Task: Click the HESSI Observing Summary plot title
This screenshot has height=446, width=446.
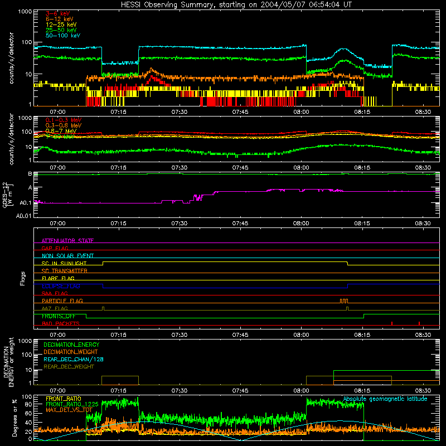Action: (x=236, y=5)
